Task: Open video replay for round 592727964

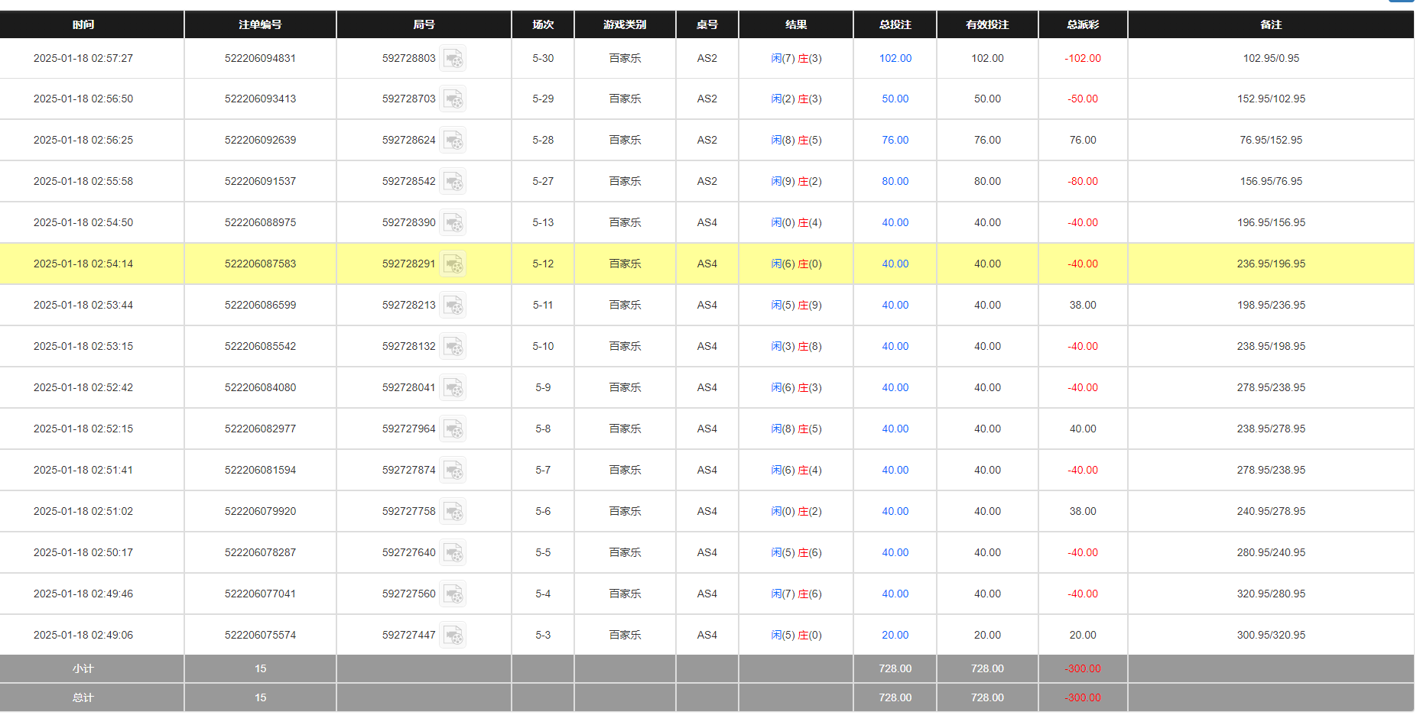Action: [453, 429]
